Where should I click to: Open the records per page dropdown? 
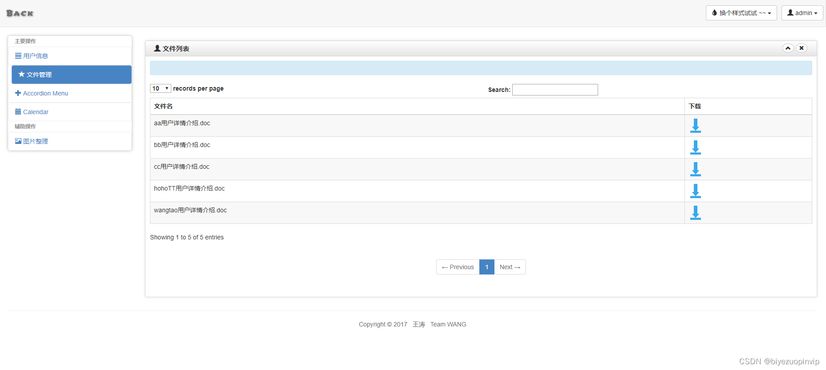click(160, 88)
